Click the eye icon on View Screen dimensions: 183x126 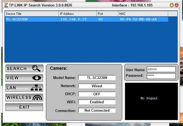click(x=37, y=78)
